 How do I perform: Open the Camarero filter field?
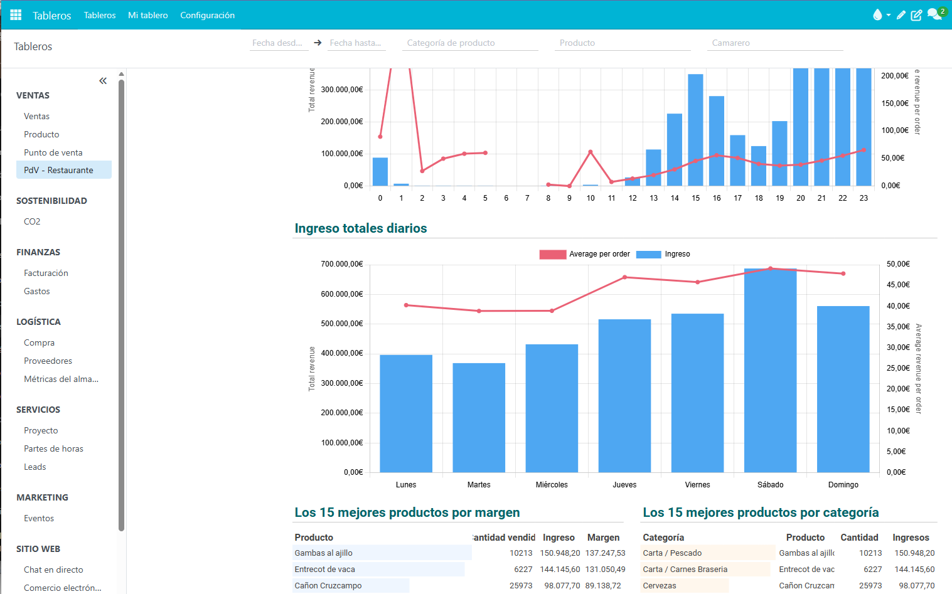(x=775, y=43)
